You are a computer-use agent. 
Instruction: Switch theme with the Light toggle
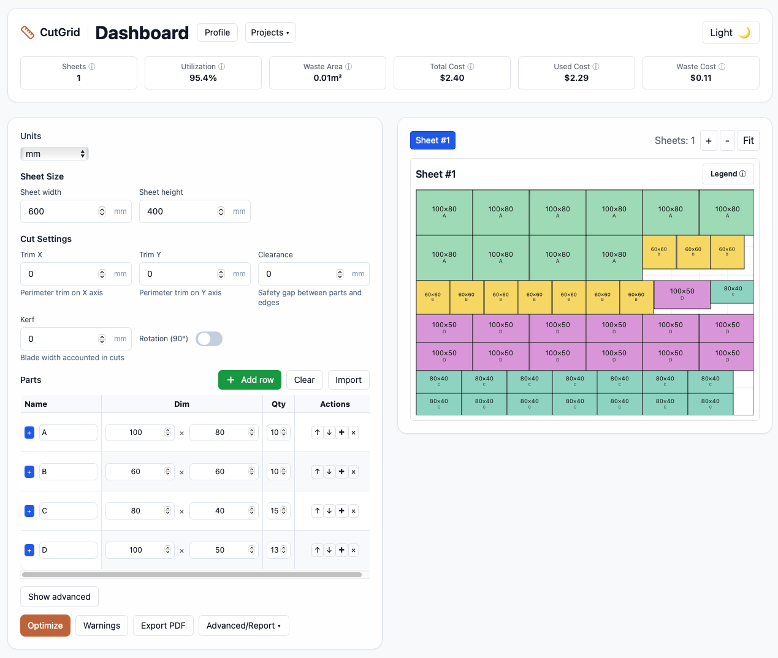pyautogui.click(x=730, y=32)
